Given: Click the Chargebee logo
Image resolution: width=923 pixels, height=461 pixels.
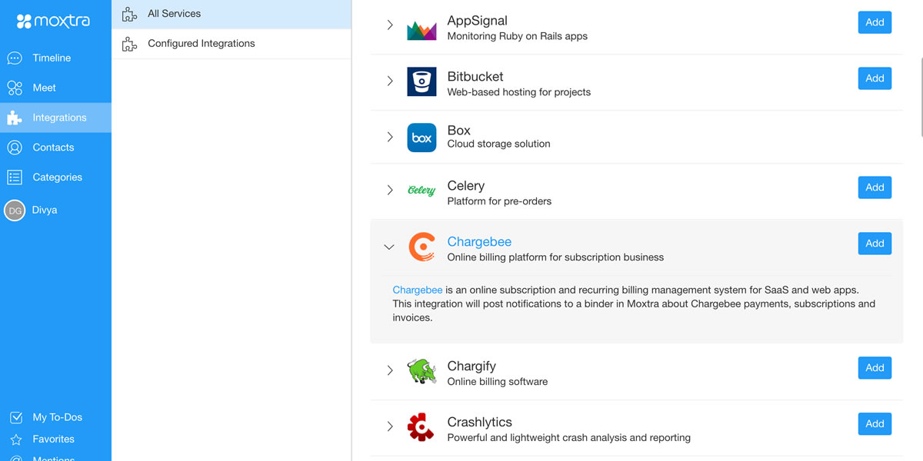Looking at the screenshot, I should coord(422,247).
